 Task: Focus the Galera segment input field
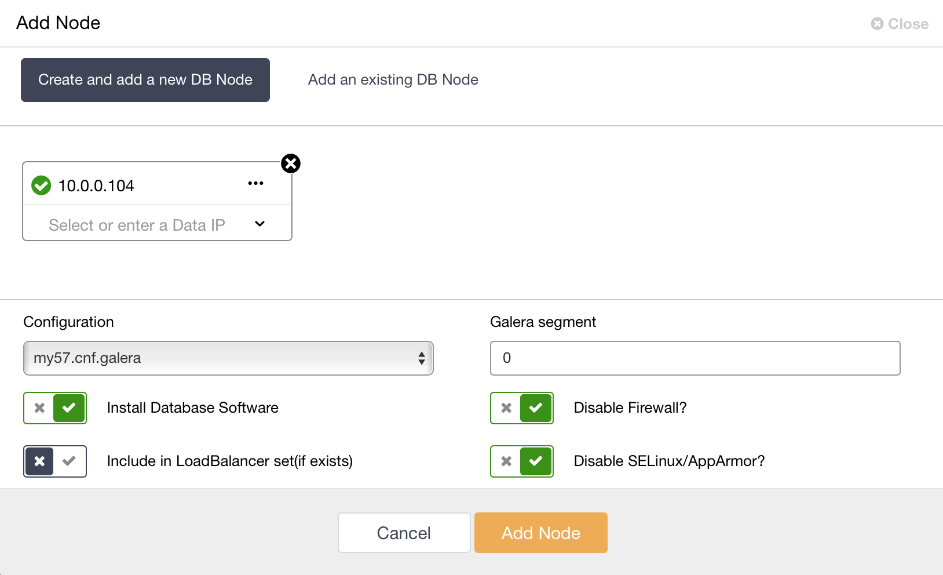[695, 358]
